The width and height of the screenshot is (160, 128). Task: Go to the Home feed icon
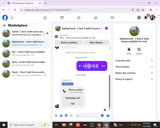(x=45, y=18)
